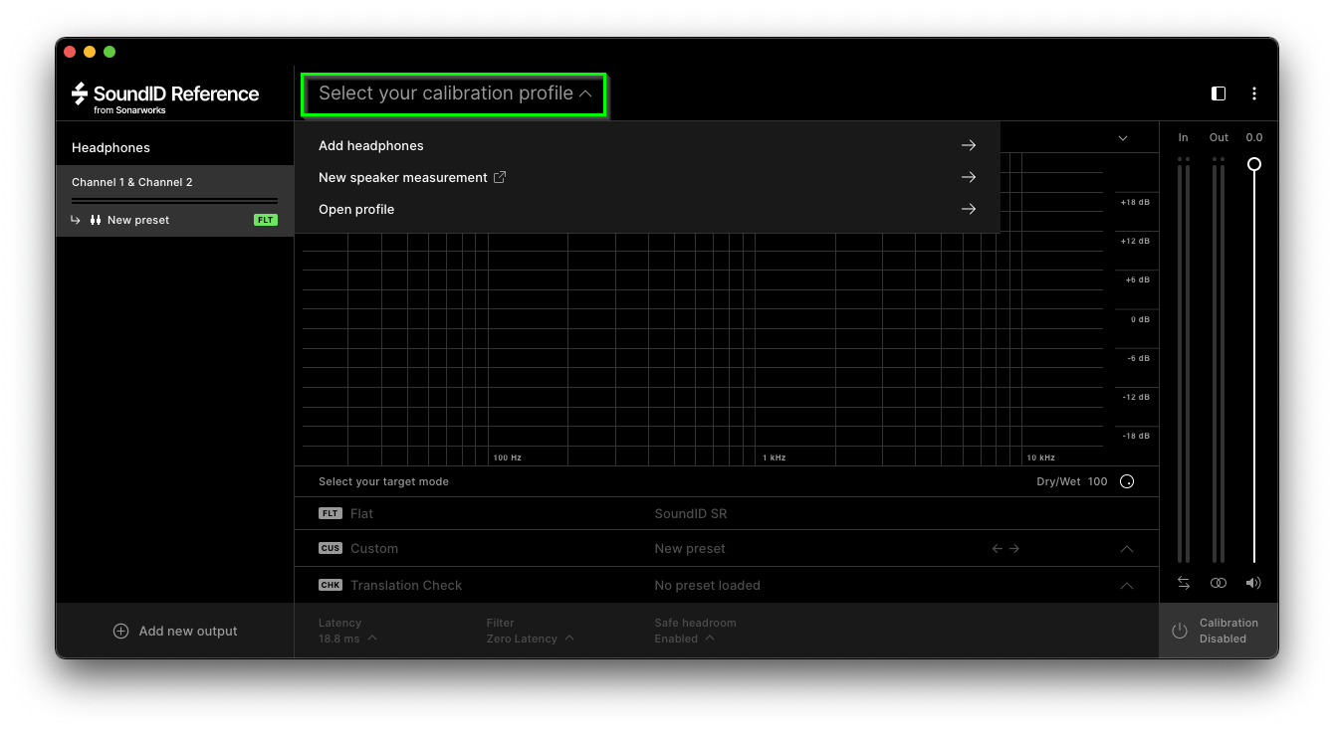The width and height of the screenshot is (1334, 732).
Task: Click next preset right arrow
Action: coord(1014,549)
